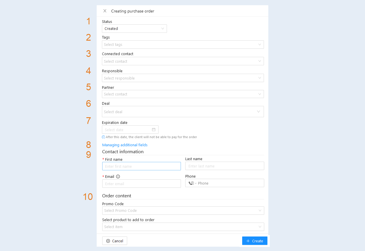Expand the Status dropdown showing Created

(x=134, y=28)
